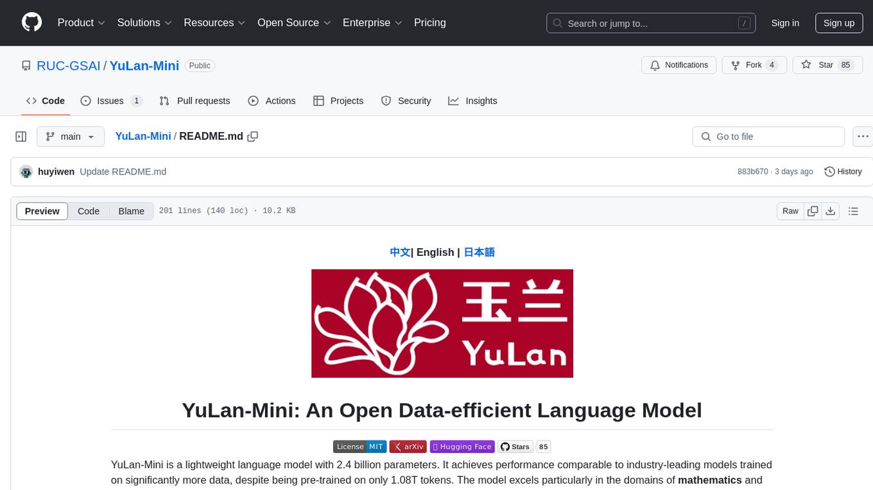This screenshot has height=490, width=873.
Task: Expand the Open Source menu
Action: pyautogui.click(x=294, y=22)
